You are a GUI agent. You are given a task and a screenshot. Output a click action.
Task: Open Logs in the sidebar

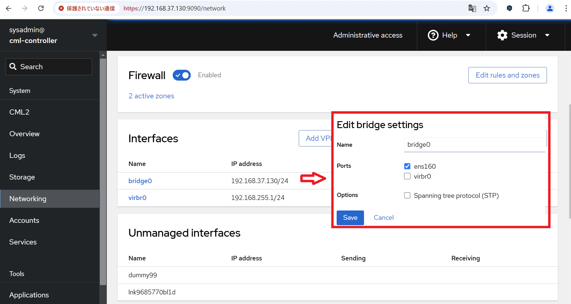50,155
